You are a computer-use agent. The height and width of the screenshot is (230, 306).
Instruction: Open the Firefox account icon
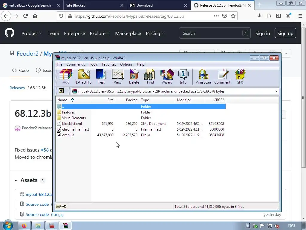coord(288,16)
